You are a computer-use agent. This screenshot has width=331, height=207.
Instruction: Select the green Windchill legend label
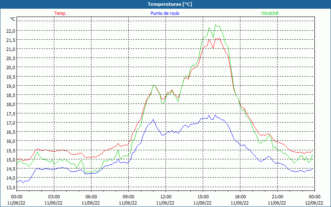pyautogui.click(x=270, y=13)
